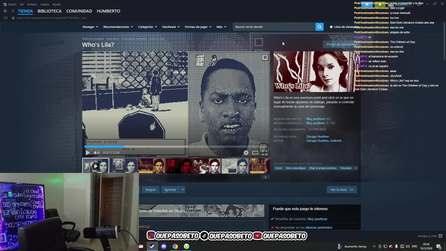Screen dimensions: 446x251
Task: Focus the Buscar en la tienda field
Action: coord(274,27)
